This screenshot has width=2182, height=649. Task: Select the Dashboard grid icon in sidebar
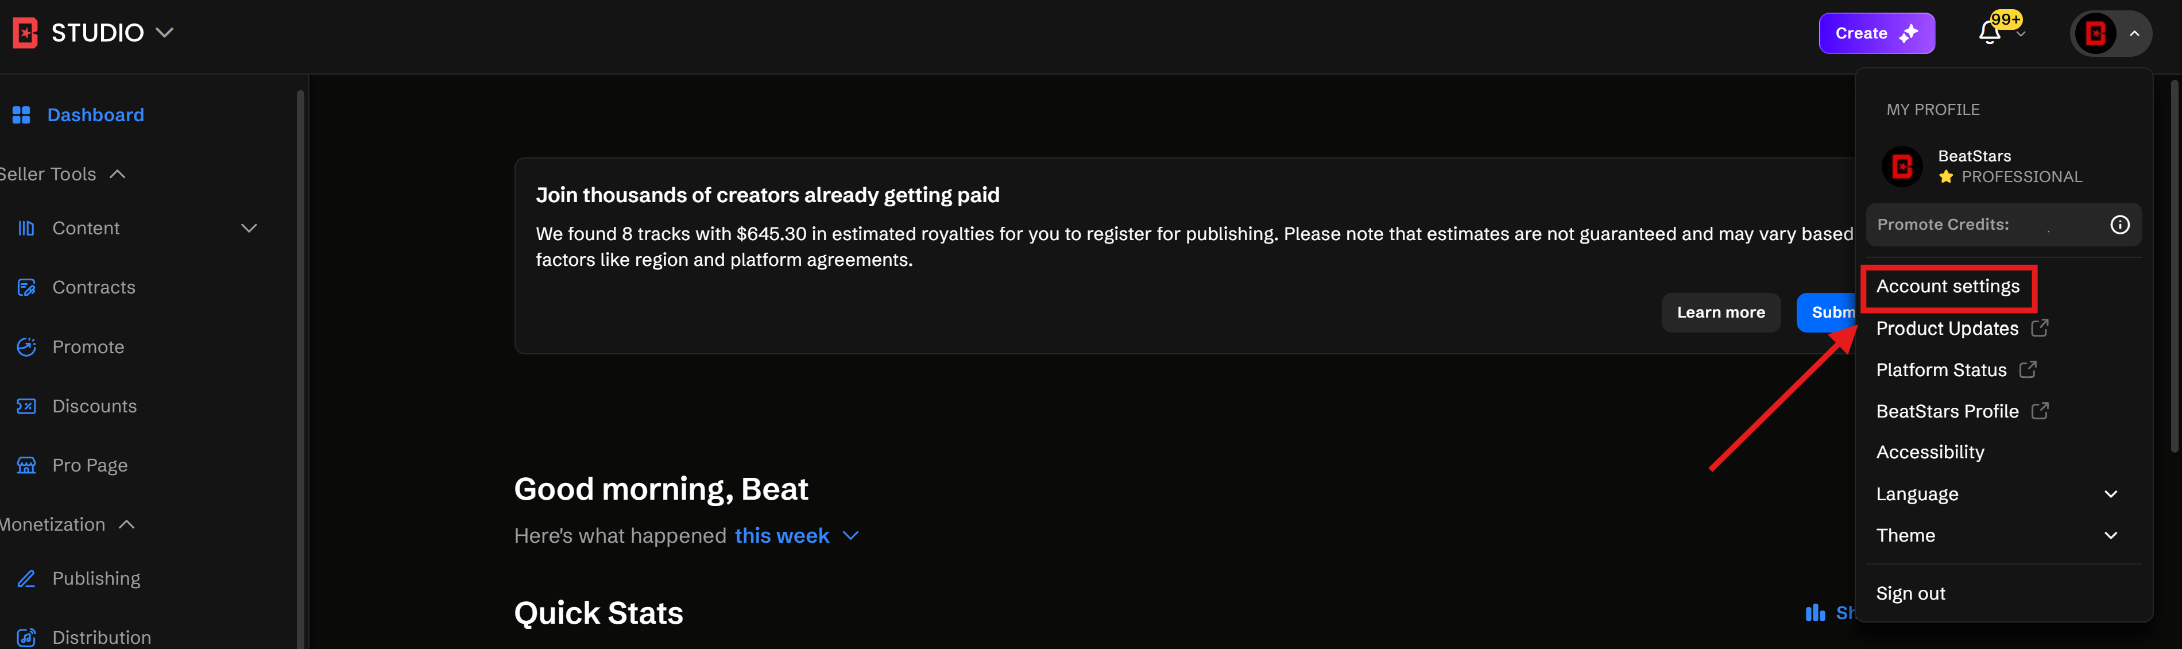pyautogui.click(x=22, y=114)
